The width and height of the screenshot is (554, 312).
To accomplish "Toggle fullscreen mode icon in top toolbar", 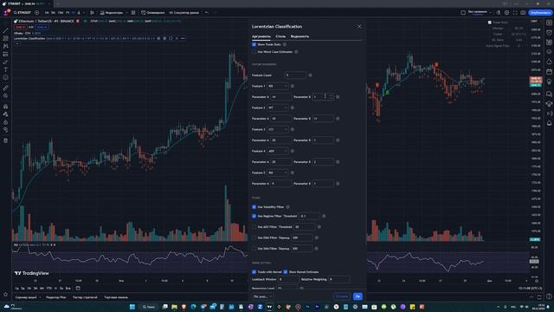I will coord(515,13).
